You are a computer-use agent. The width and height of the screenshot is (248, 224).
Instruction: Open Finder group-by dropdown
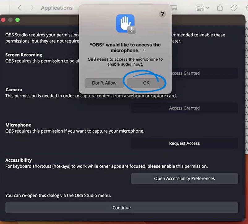pos(203,8)
